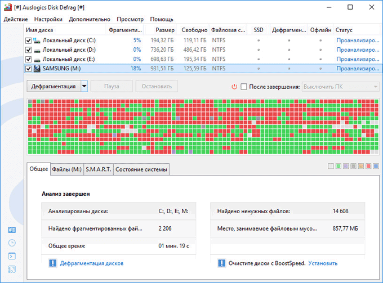Sort by the Имя диска column header

click(x=65, y=30)
